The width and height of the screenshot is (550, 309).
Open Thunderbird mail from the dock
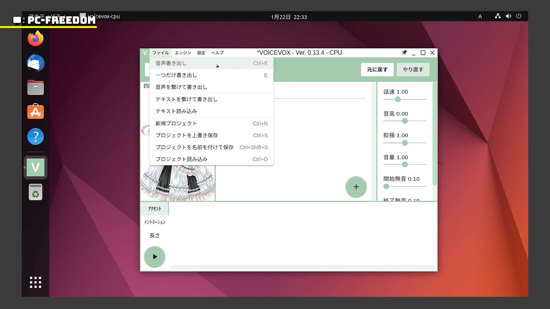click(36, 63)
